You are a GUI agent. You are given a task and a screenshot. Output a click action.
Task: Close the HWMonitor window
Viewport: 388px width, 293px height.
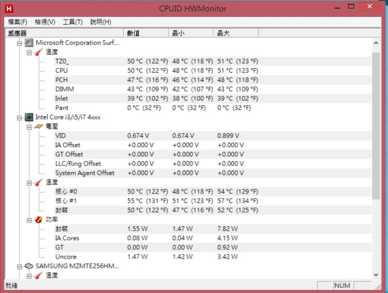tap(370, 6)
